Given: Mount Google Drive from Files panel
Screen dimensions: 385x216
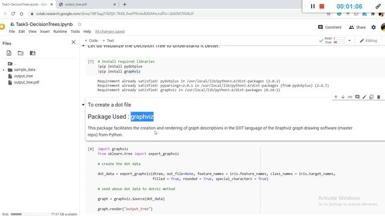Looking at the screenshot, I should point(32,53).
